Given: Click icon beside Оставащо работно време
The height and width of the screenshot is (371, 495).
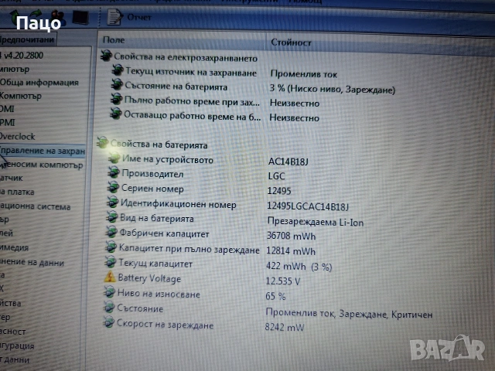Looking at the screenshot, I should [x=115, y=114].
